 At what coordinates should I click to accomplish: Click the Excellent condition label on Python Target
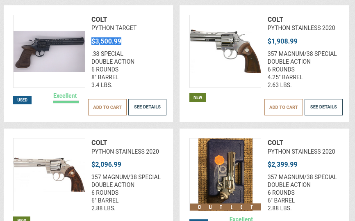pos(65,96)
